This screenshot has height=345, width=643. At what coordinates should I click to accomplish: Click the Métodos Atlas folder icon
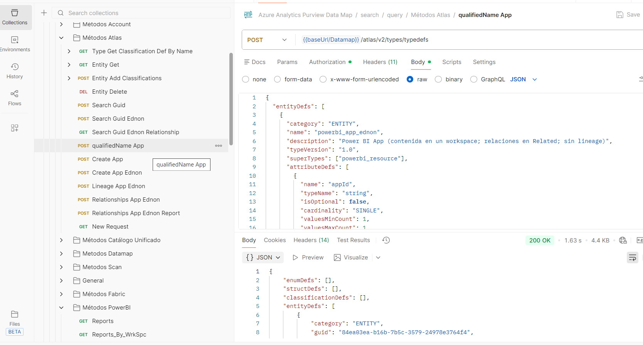click(77, 38)
